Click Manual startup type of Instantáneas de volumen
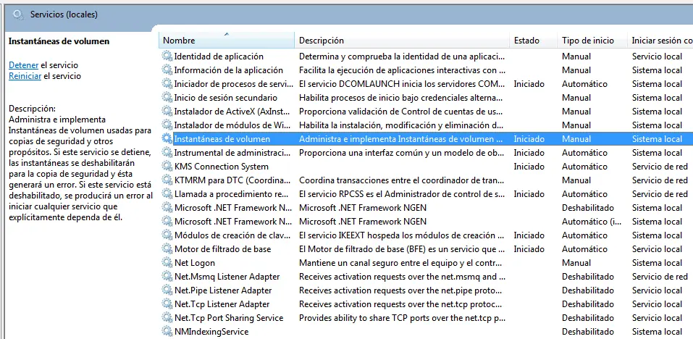Image resolution: width=693 pixels, height=339 pixels. click(576, 139)
